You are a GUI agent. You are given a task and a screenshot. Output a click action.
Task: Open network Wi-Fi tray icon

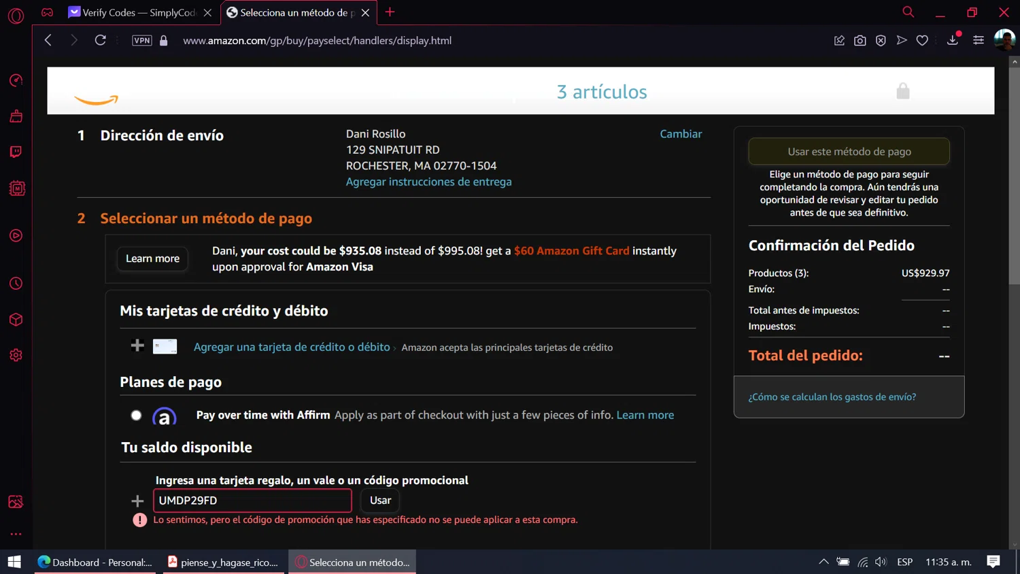pos(862,562)
